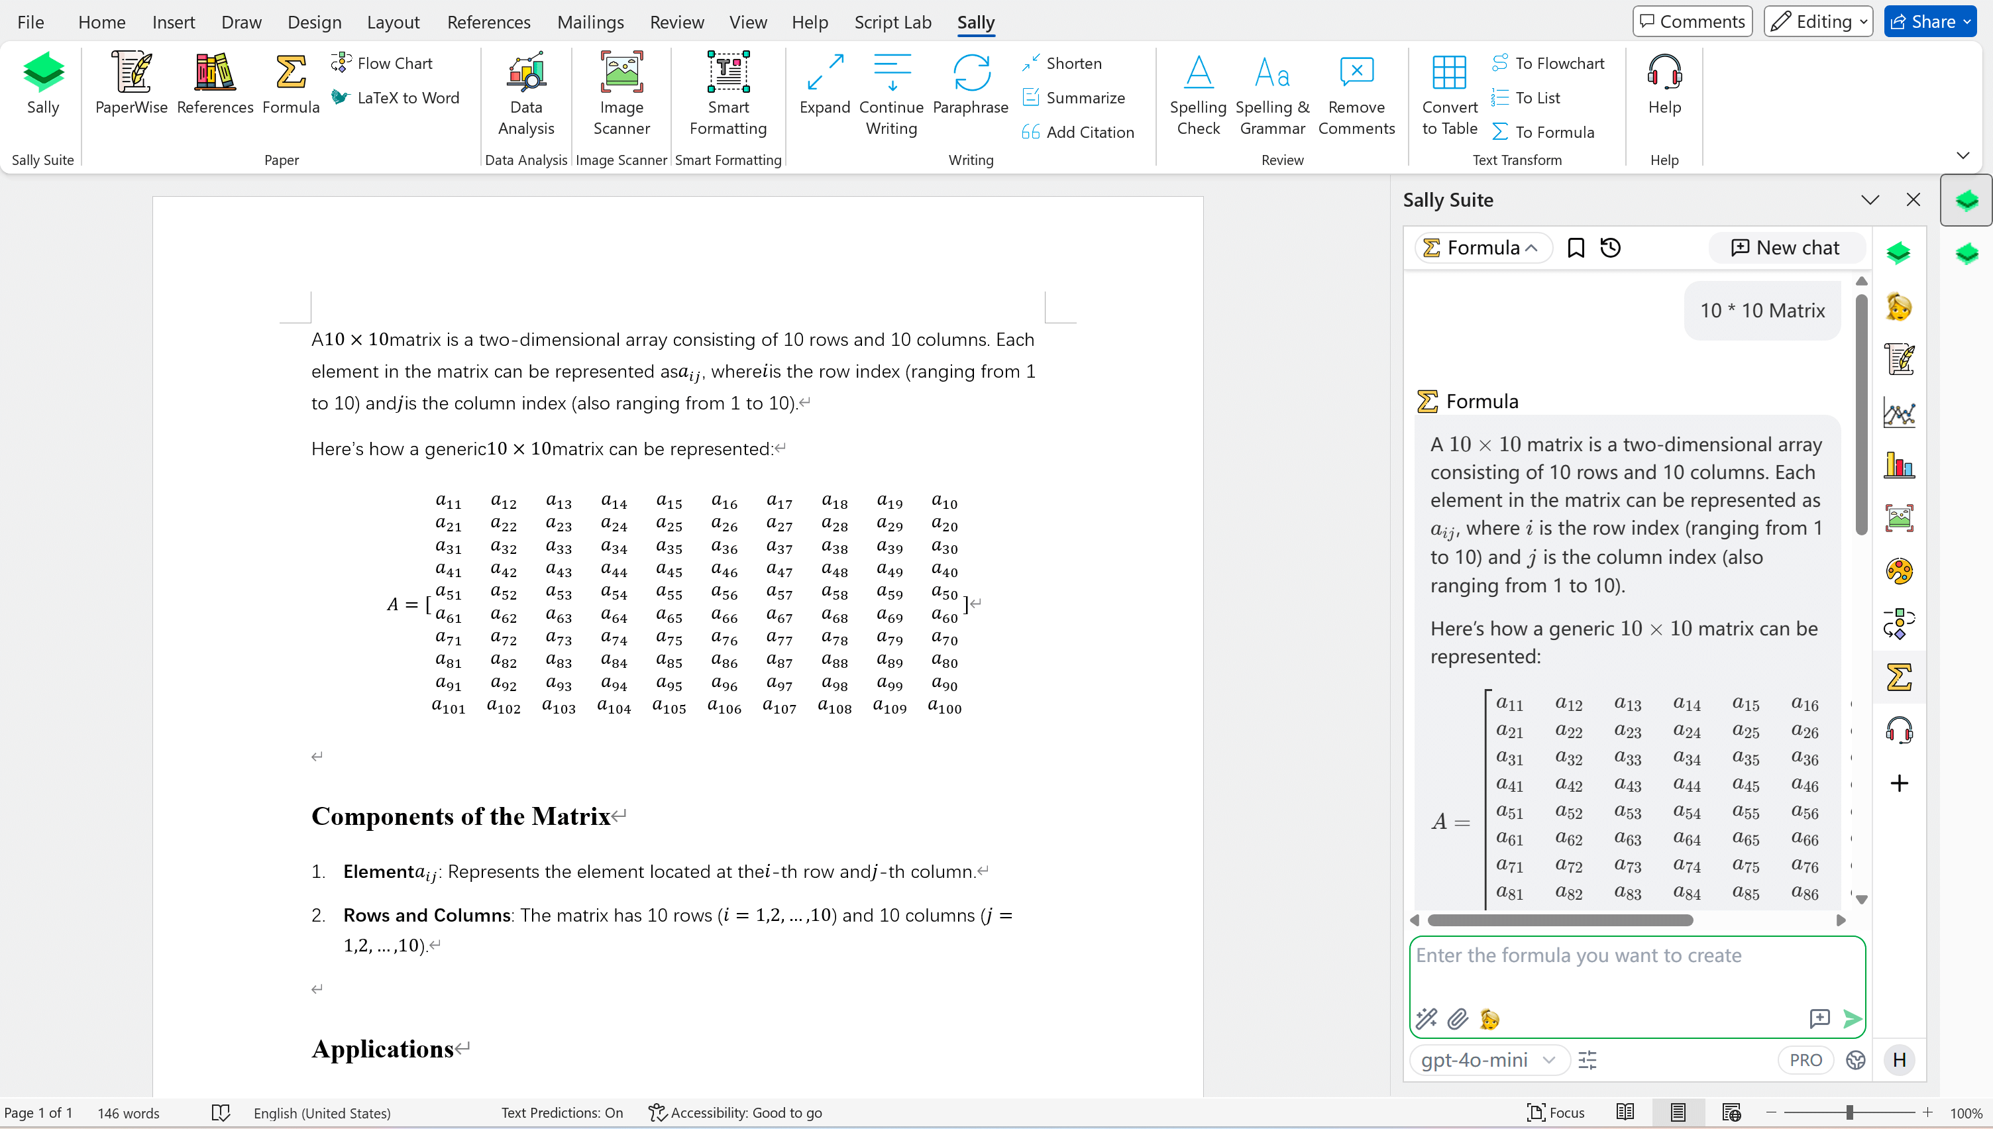Convert text To Formula
The width and height of the screenshot is (1993, 1129).
(1542, 132)
